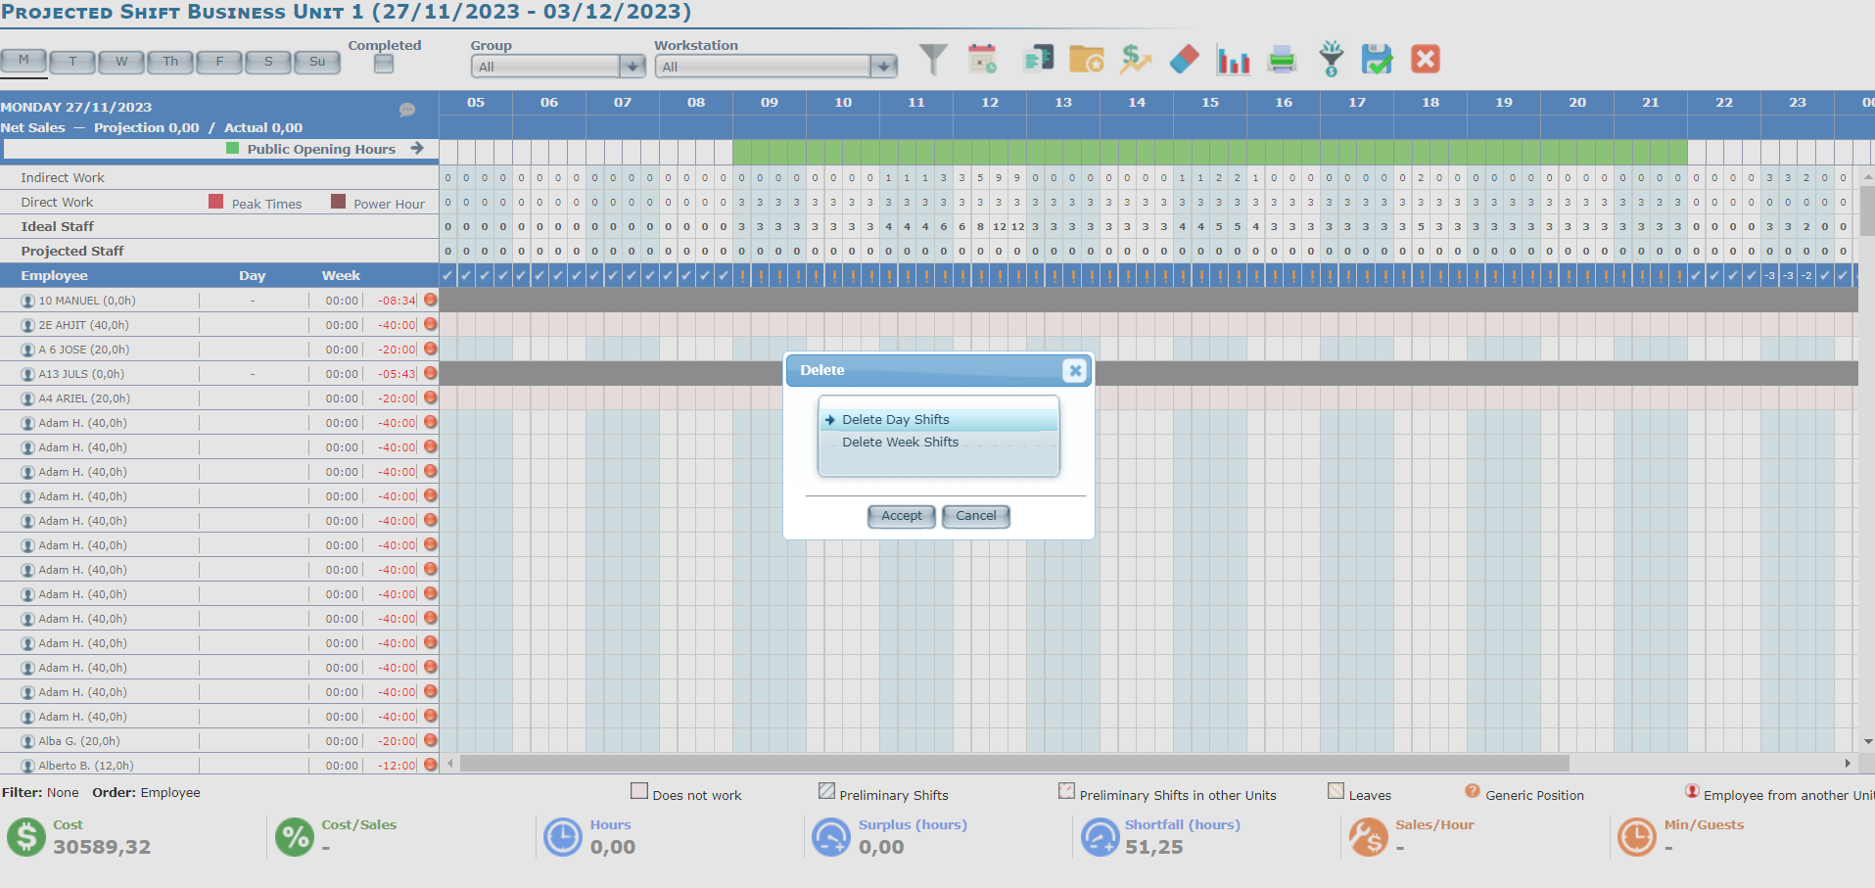Click the green Public Opening Hours swatch
This screenshot has height=888, width=1875.
(232, 148)
